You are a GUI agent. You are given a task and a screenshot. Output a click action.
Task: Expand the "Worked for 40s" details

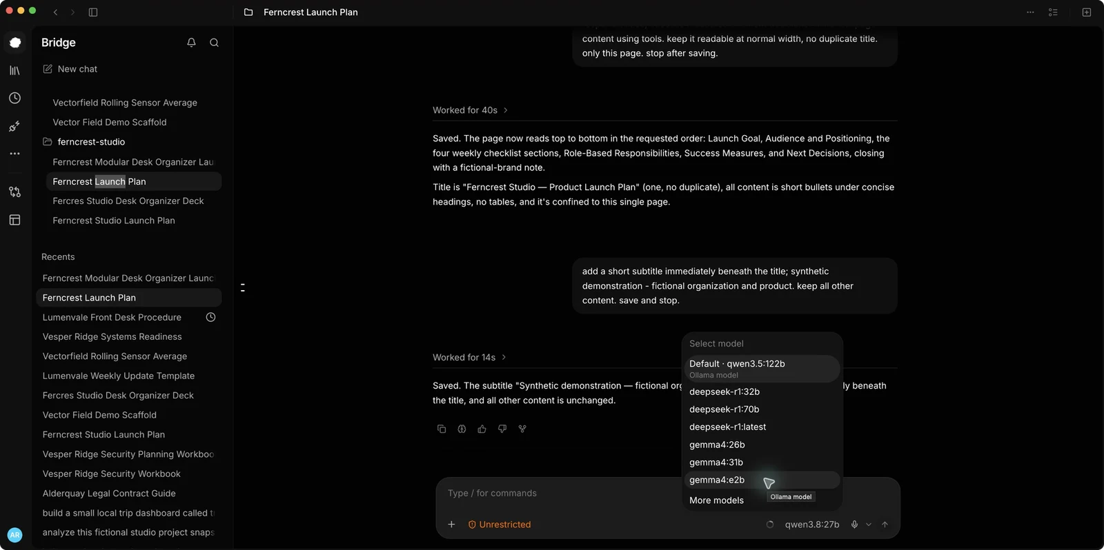coord(471,110)
